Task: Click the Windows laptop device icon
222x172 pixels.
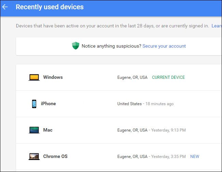Action: pyautogui.click(x=34, y=77)
